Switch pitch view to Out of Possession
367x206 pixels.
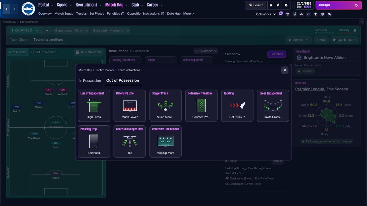44,52
